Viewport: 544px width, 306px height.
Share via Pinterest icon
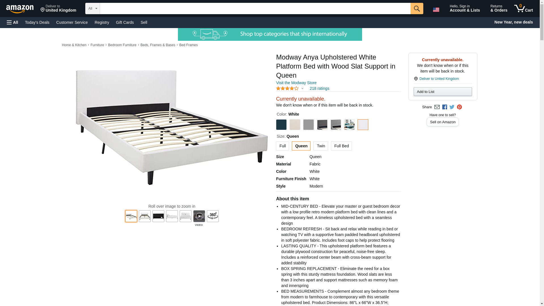(x=459, y=107)
